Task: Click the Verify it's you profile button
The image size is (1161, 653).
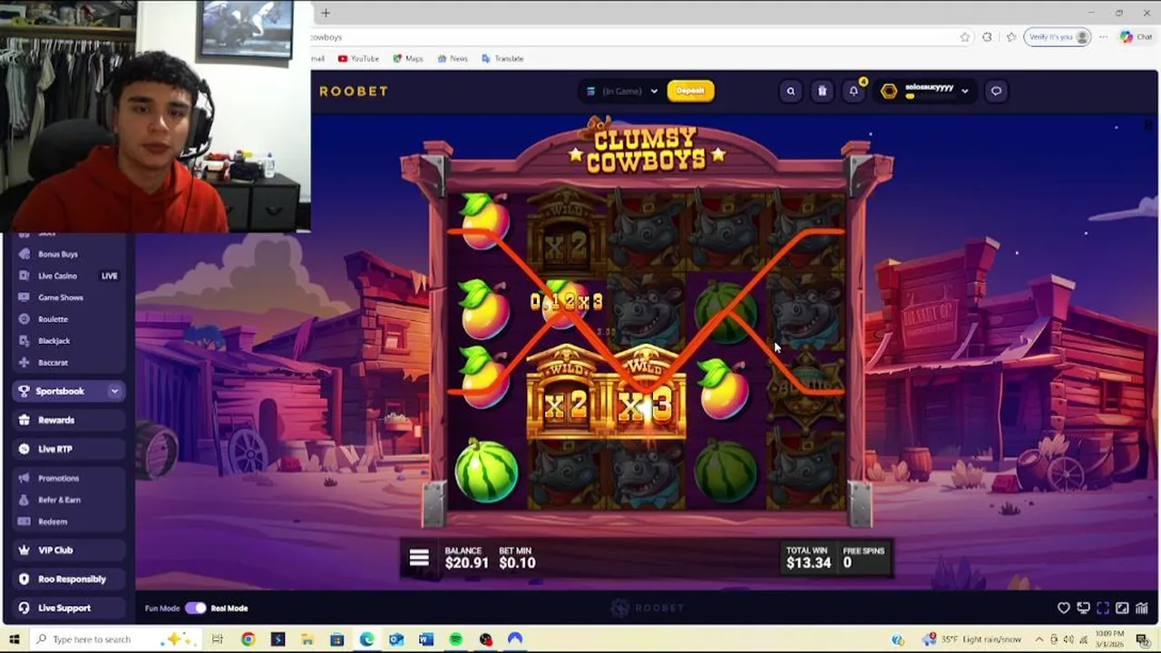Action: point(1058,37)
